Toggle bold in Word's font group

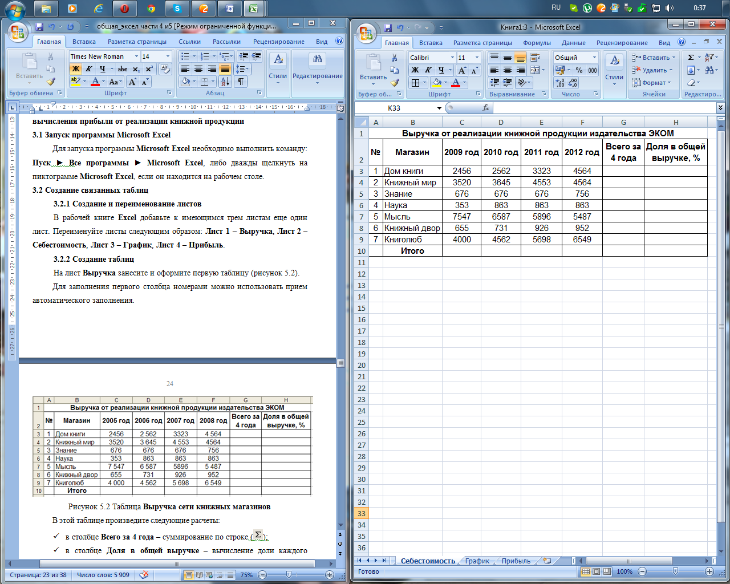(x=75, y=69)
